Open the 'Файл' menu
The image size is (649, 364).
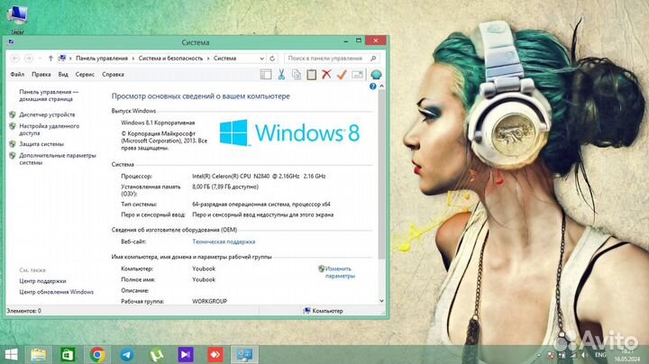pos(17,75)
